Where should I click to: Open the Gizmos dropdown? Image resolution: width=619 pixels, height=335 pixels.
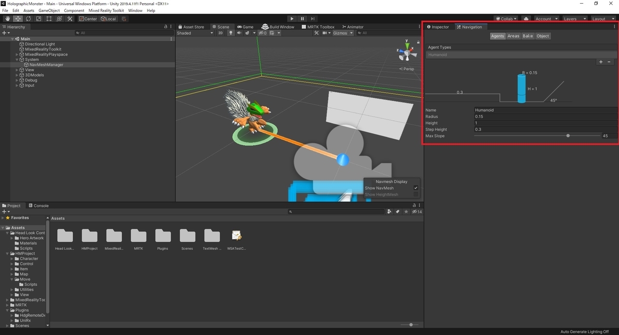point(343,33)
